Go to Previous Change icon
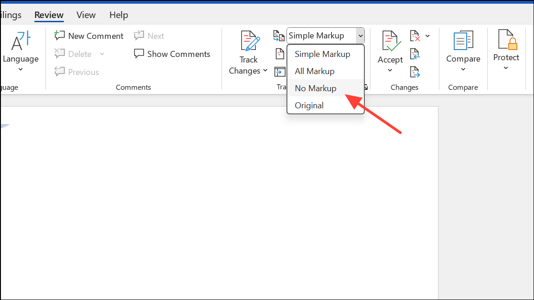The image size is (534, 300). 415,54
